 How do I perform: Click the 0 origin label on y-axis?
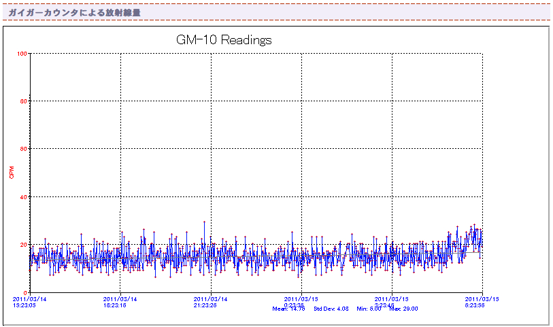tap(26, 292)
